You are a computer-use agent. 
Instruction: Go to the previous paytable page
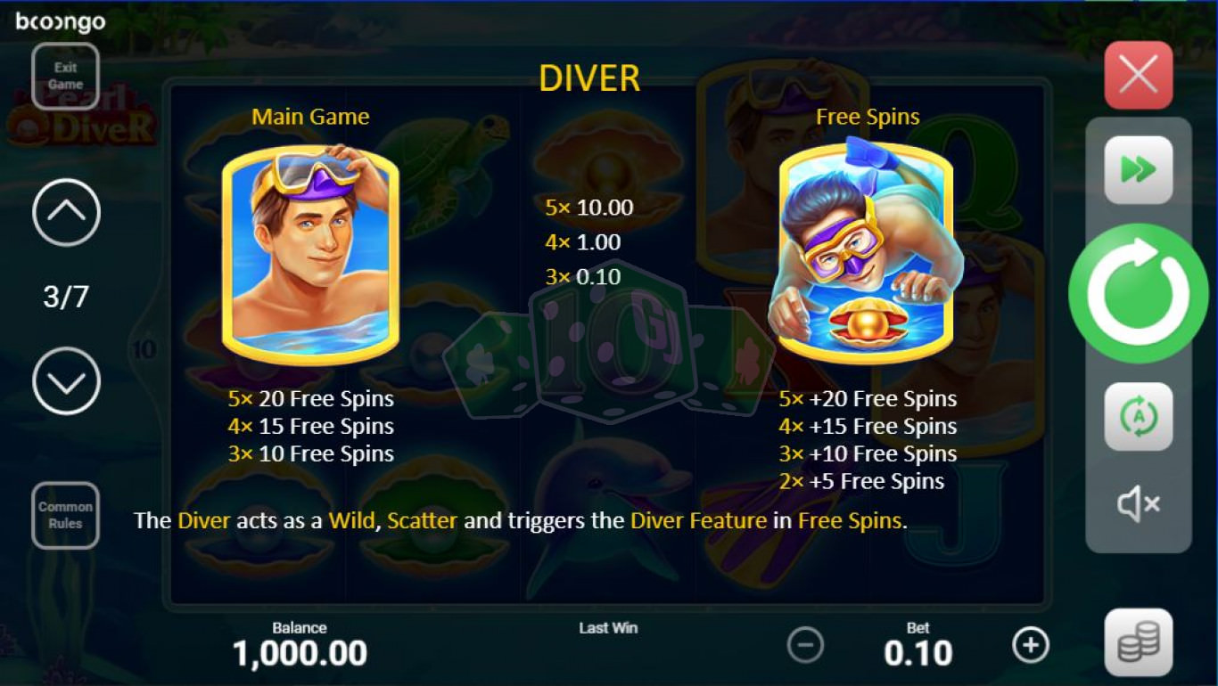66,212
